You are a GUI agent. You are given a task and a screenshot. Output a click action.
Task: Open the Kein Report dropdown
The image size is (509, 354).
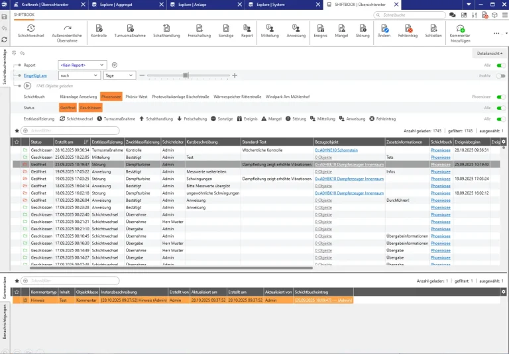click(x=82, y=65)
